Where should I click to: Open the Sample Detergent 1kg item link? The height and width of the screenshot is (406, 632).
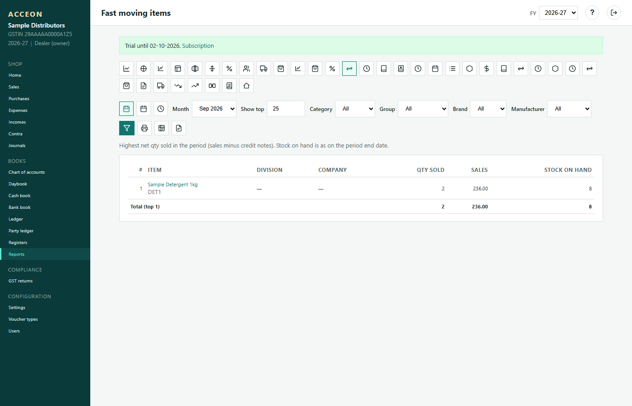172,185
